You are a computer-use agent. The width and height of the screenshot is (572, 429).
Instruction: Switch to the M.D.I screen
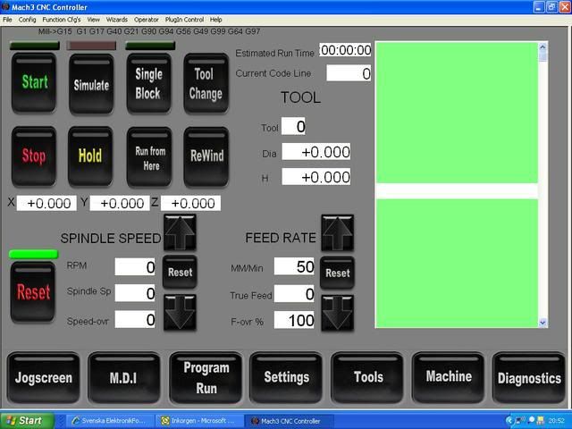click(124, 378)
